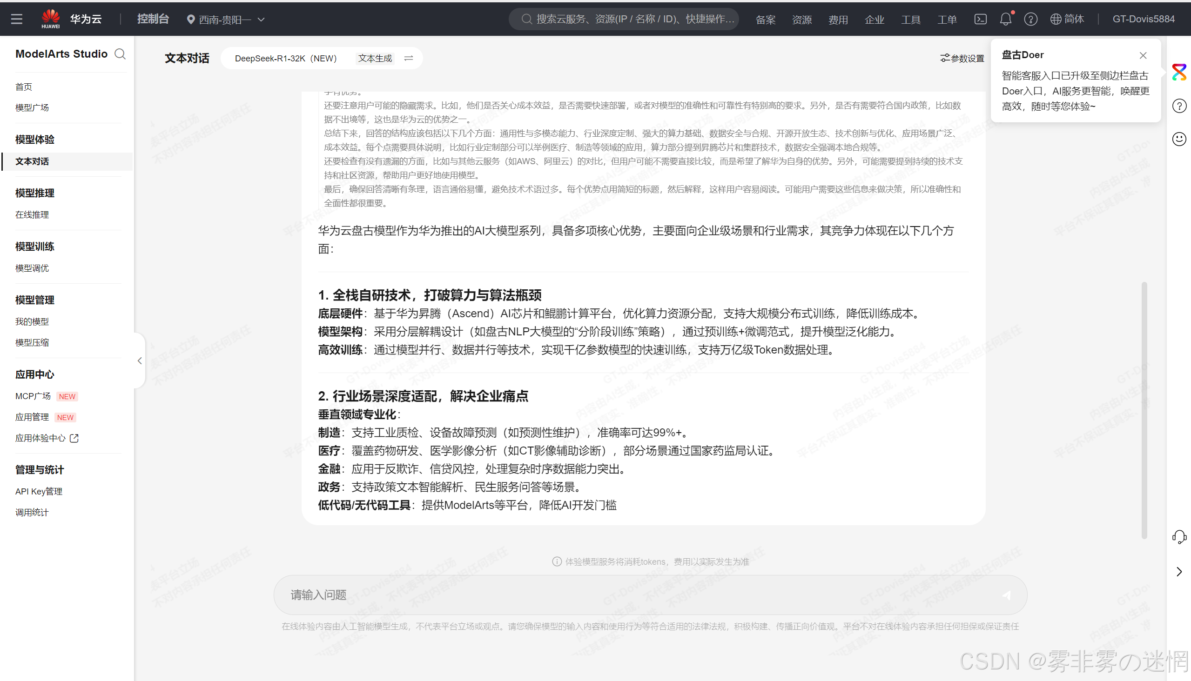Image resolution: width=1191 pixels, height=681 pixels.
Task: Open 应用管理 in the sidebar
Action: pyautogui.click(x=32, y=417)
